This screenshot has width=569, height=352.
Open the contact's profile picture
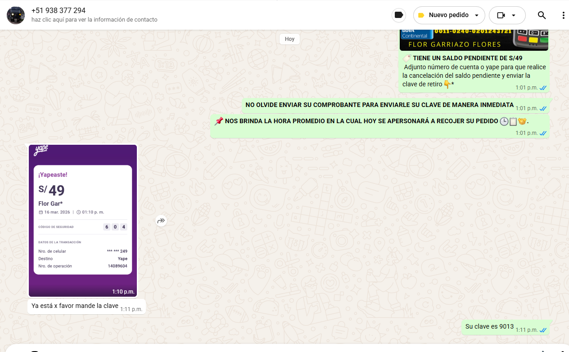(16, 15)
